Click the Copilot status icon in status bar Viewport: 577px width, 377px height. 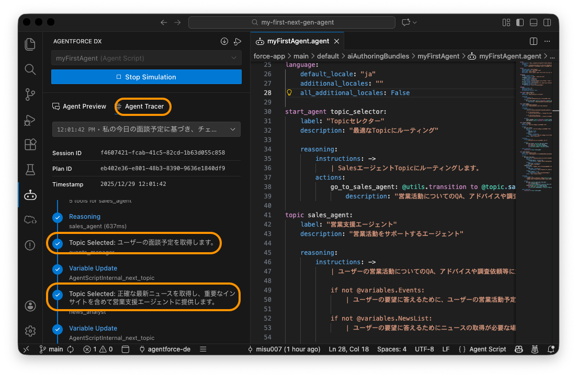pyautogui.click(x=518, y=349)
